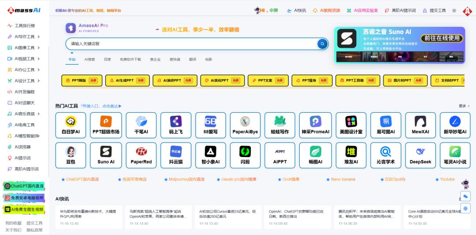Open the Suno AI tool tile
Viewport: 476px width, 235px height.
[x=106, y=152]
